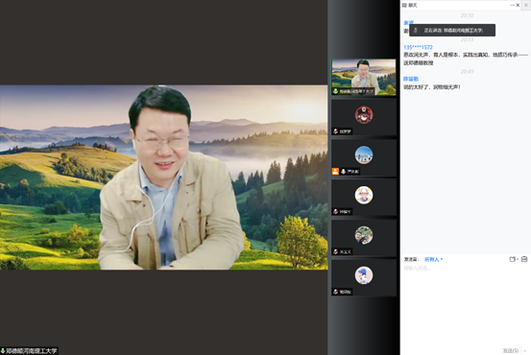Click the muted mic under white-hat cartoon avatar

336,211
